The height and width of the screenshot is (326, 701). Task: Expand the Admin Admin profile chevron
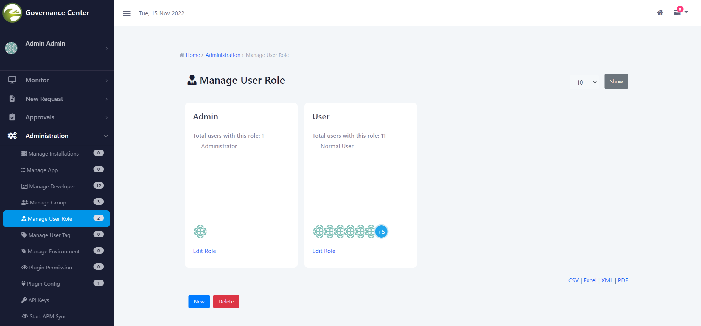coord(106,48)
